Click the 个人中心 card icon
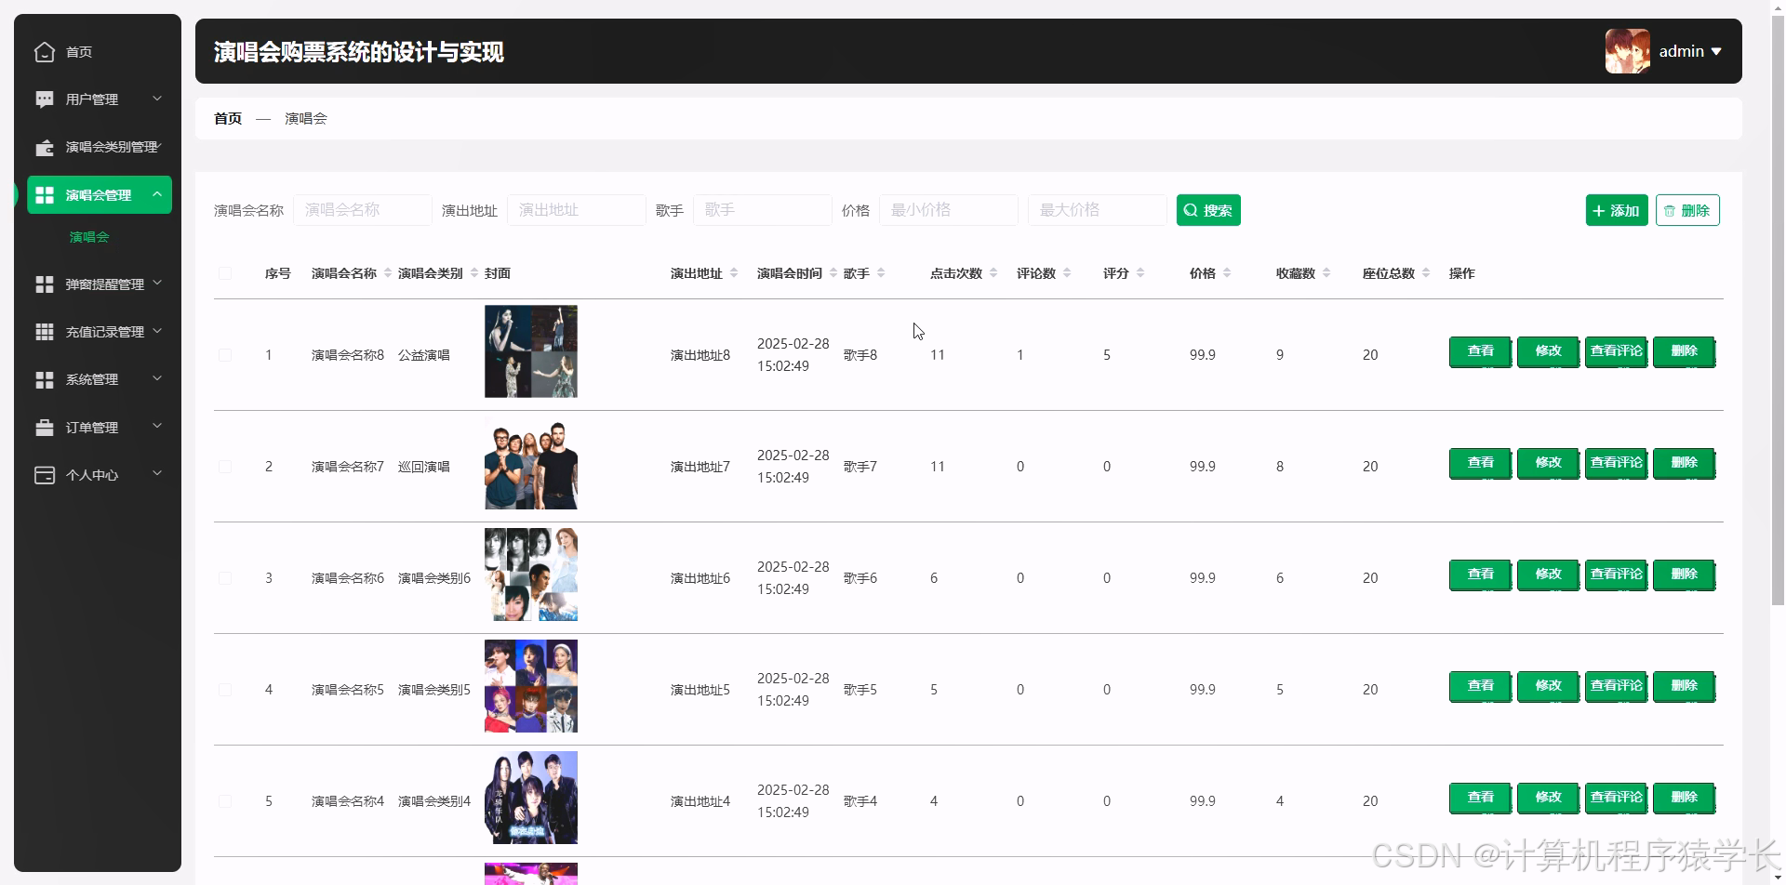 click(x=45, y=475)
